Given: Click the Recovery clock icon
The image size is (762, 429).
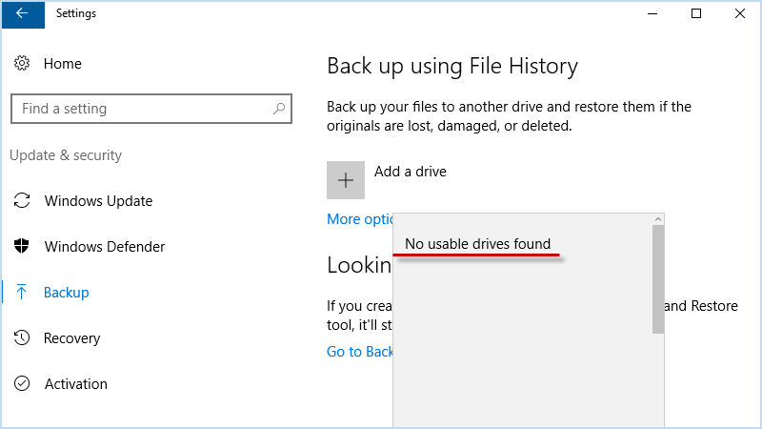Looking at the screenshot, I should pyautogui.click(x=22, y=337).
